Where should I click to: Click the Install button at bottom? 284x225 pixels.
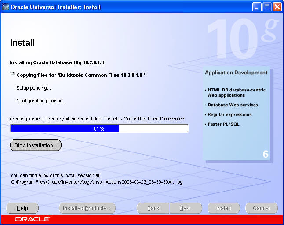coord(223,208)
